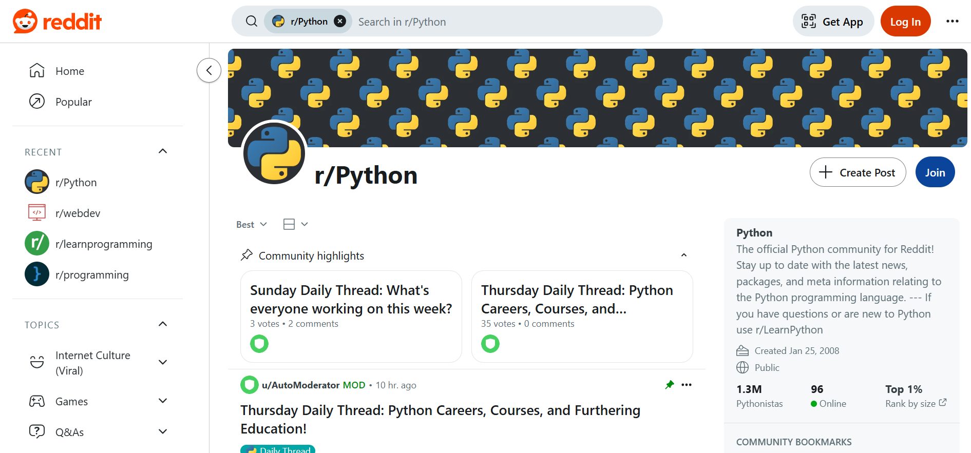Open r/learnprogramming from recent list
This screenshot has height=453, width=971.
tap(98, 244)
